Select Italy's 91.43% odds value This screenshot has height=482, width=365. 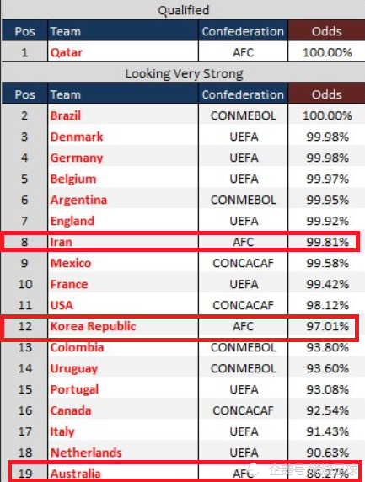point(327,431)
